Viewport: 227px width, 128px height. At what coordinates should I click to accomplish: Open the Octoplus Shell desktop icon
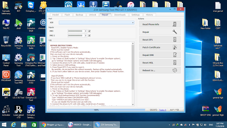point(31,25)
